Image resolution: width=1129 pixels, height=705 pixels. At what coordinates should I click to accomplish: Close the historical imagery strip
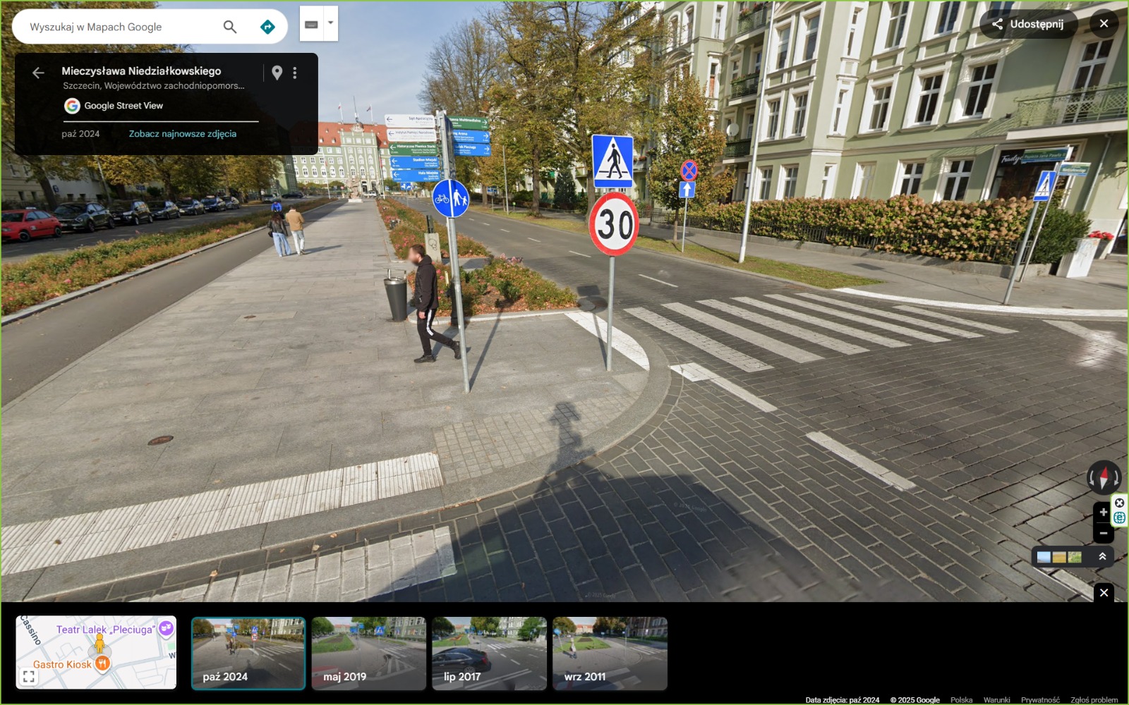pyautogui.click(x=1104, y=593)
